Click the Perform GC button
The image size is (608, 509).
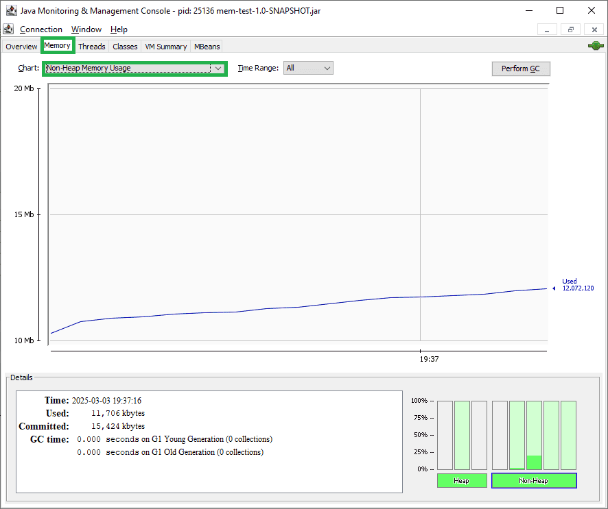point(521,69)
